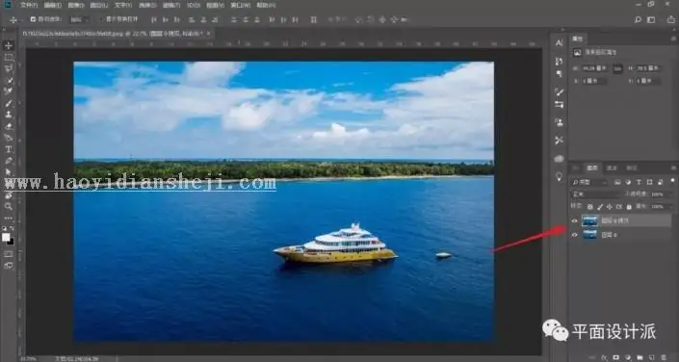This screenshot has width=679, height=362.
Task: Align vertical centers in options bar
Action: pyautogui.click(x=166, y=19)
